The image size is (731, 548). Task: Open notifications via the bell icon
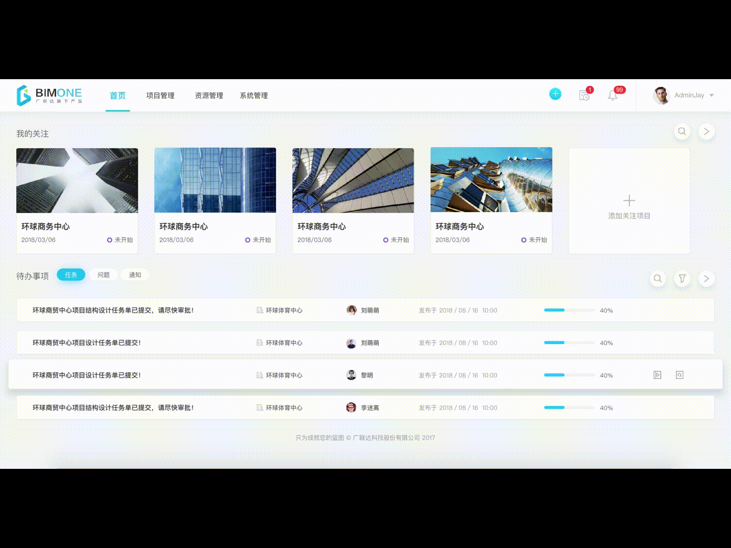click(x=613, y=95)
